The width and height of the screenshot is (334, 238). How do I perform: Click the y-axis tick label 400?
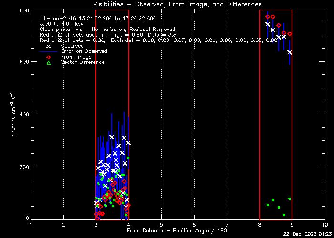pyautogui.click(x=24, y=114)
